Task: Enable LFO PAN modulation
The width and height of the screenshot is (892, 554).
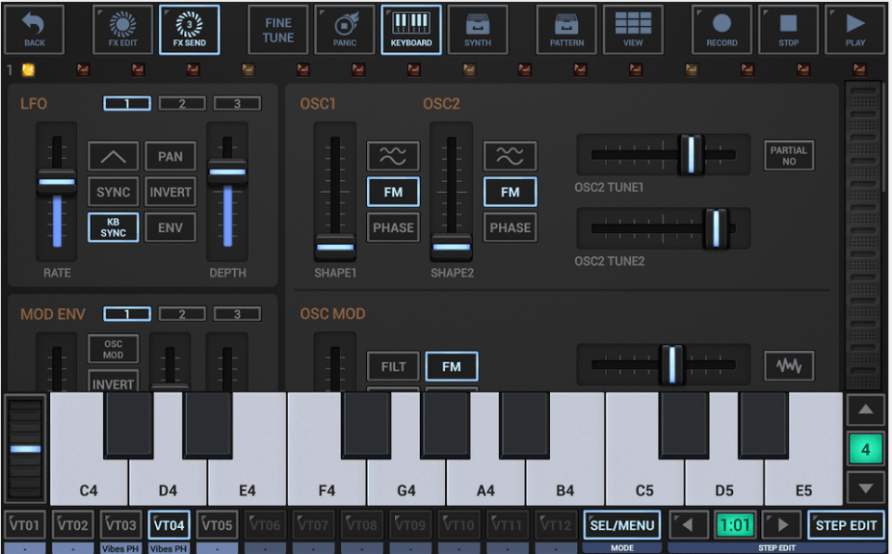Action: [170, 156]
